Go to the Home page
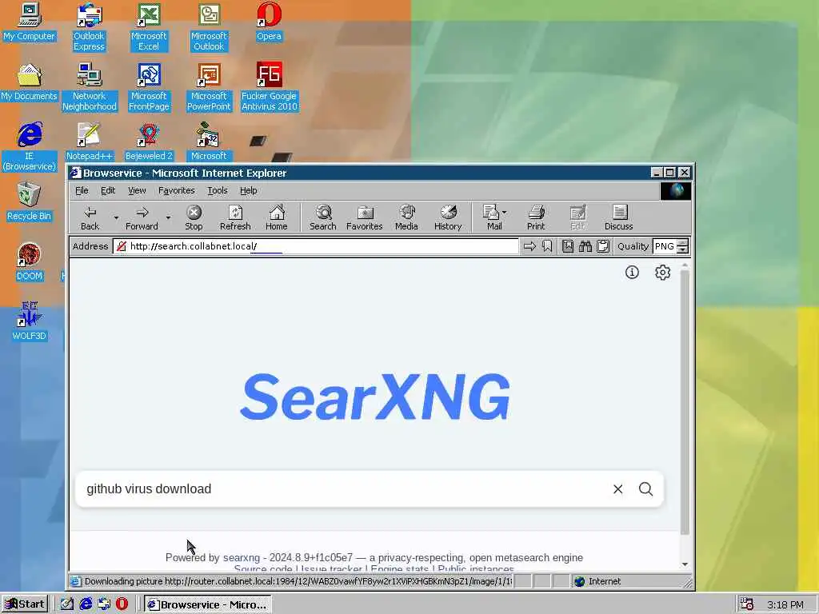 click(x=276, y=217)
